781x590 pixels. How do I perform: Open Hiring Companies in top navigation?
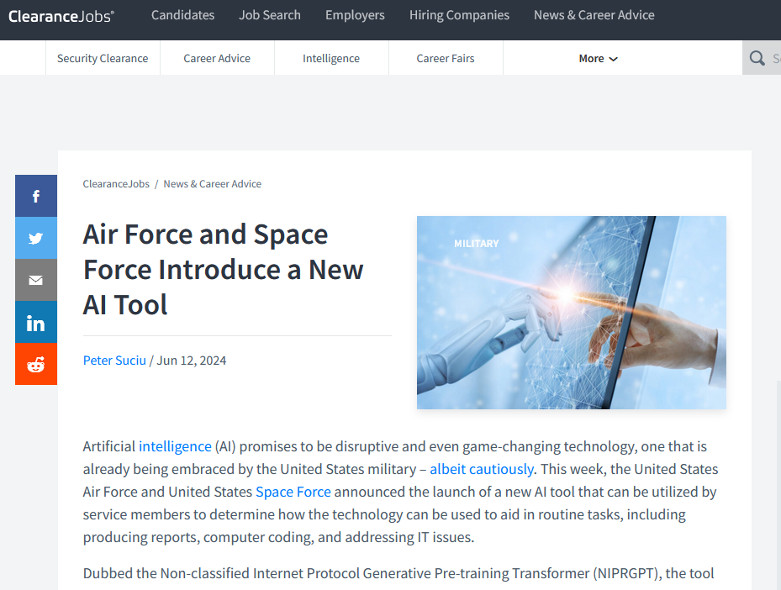click(459, 15)
